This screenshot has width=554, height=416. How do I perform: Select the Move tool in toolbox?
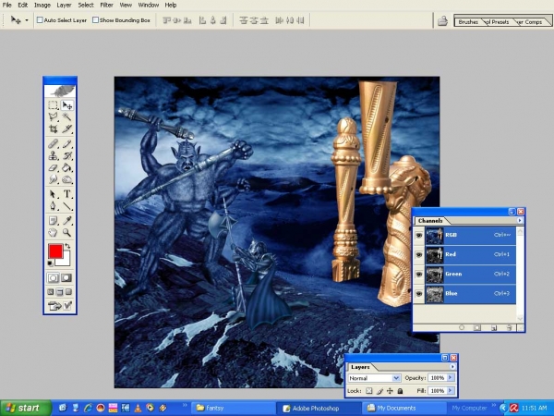(66, 105)
